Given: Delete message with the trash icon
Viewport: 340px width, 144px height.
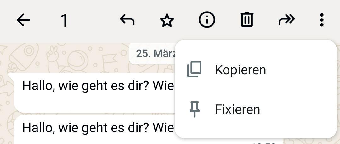Looking at the screenshot, I should [x=247, y=20].
